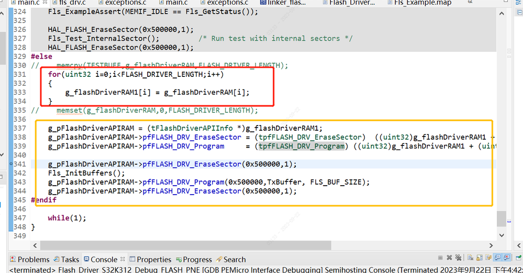
Task: Click the Pin Console icon with green pin
Action: [519, 258]
